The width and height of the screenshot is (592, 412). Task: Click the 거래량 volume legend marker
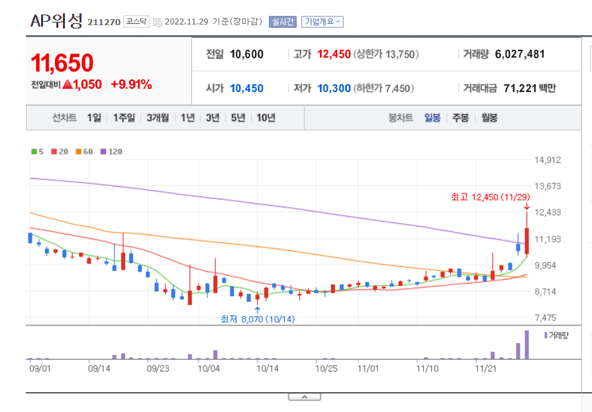556,335
